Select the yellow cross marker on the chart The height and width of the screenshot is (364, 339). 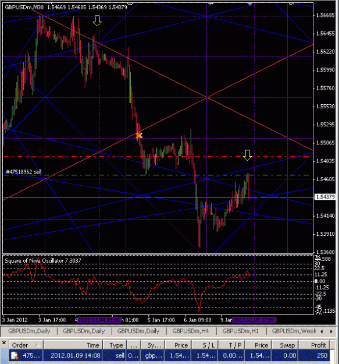point(139,135)
